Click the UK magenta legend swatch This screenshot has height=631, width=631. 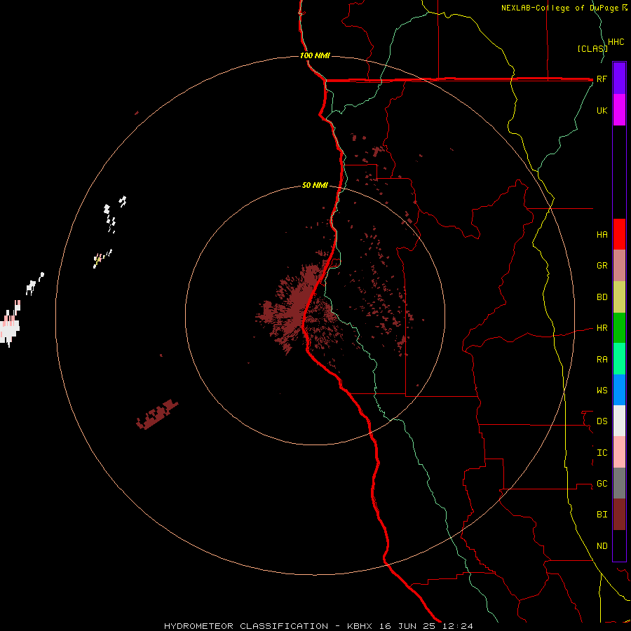click(619, 110)
